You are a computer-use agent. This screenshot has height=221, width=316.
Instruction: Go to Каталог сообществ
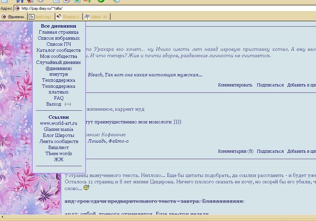coord(59,50)
